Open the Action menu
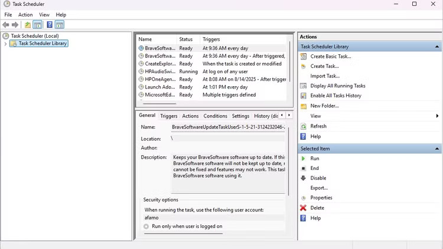443x249 pixels. click(x=25, y=15)
